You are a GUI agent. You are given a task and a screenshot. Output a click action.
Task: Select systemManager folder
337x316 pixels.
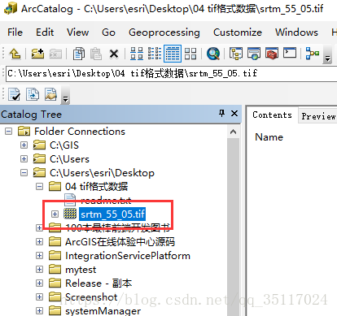103,311
